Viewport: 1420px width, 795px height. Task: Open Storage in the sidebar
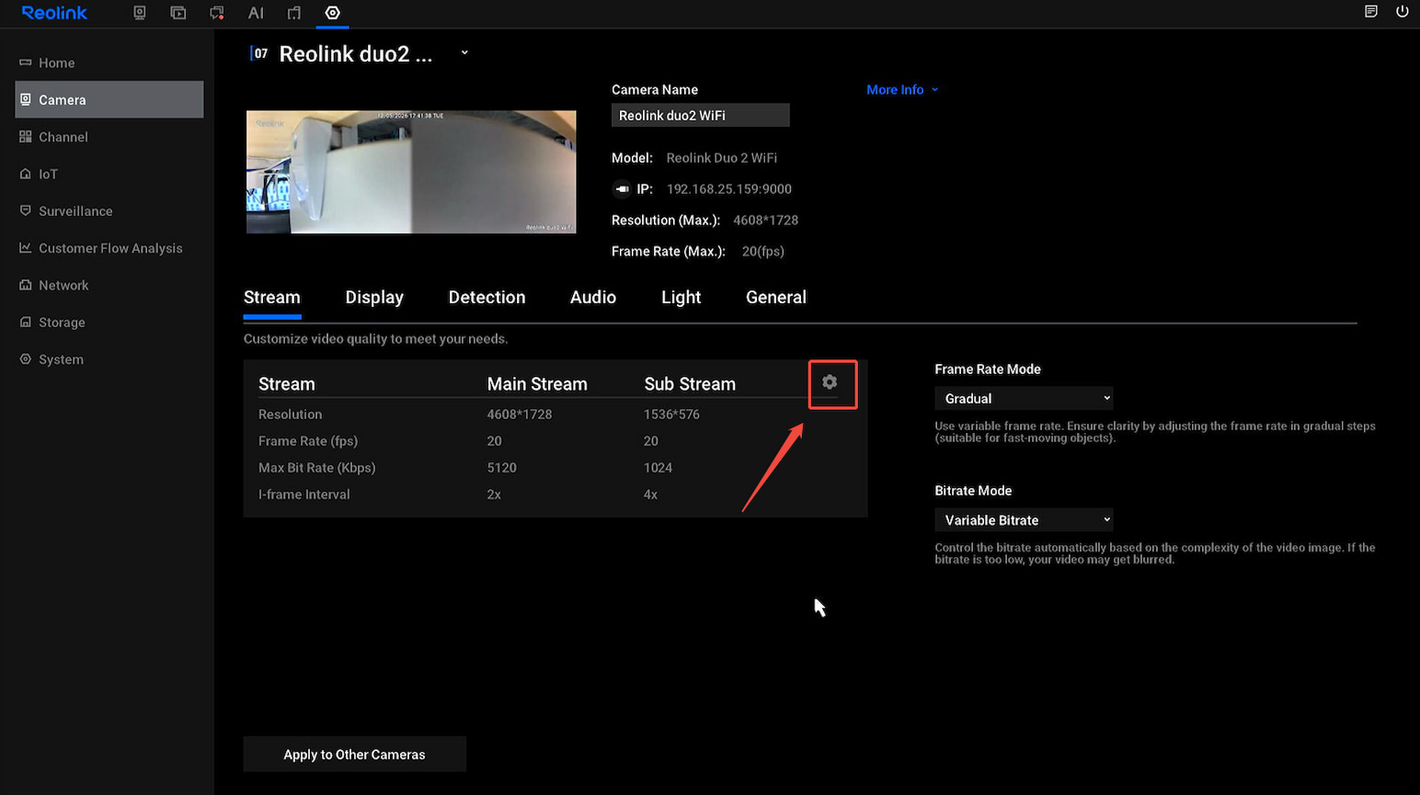pyautogui.click(x=109, y=322)
